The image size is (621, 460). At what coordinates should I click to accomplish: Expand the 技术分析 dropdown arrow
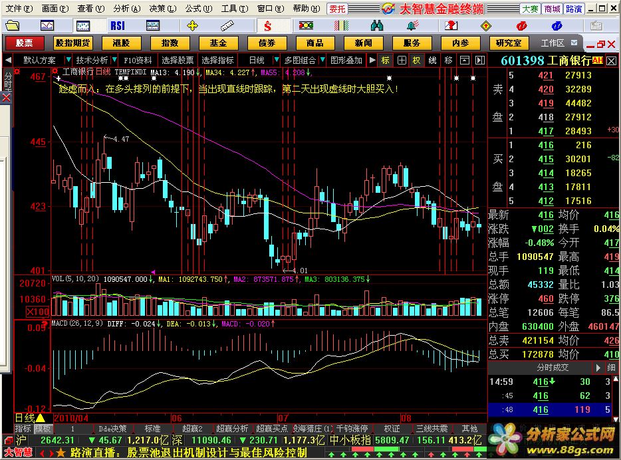(x=114, y=60)
